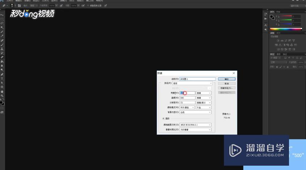Open the Actions panel play icon
306x170 pixels.
(265, 19)
